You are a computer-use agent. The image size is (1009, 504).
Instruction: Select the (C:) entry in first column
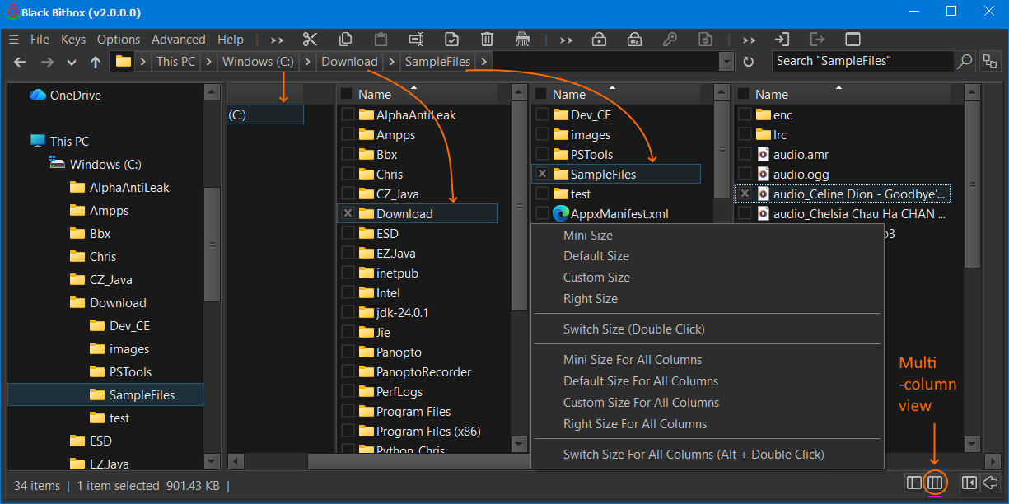[x=265, y=115]
